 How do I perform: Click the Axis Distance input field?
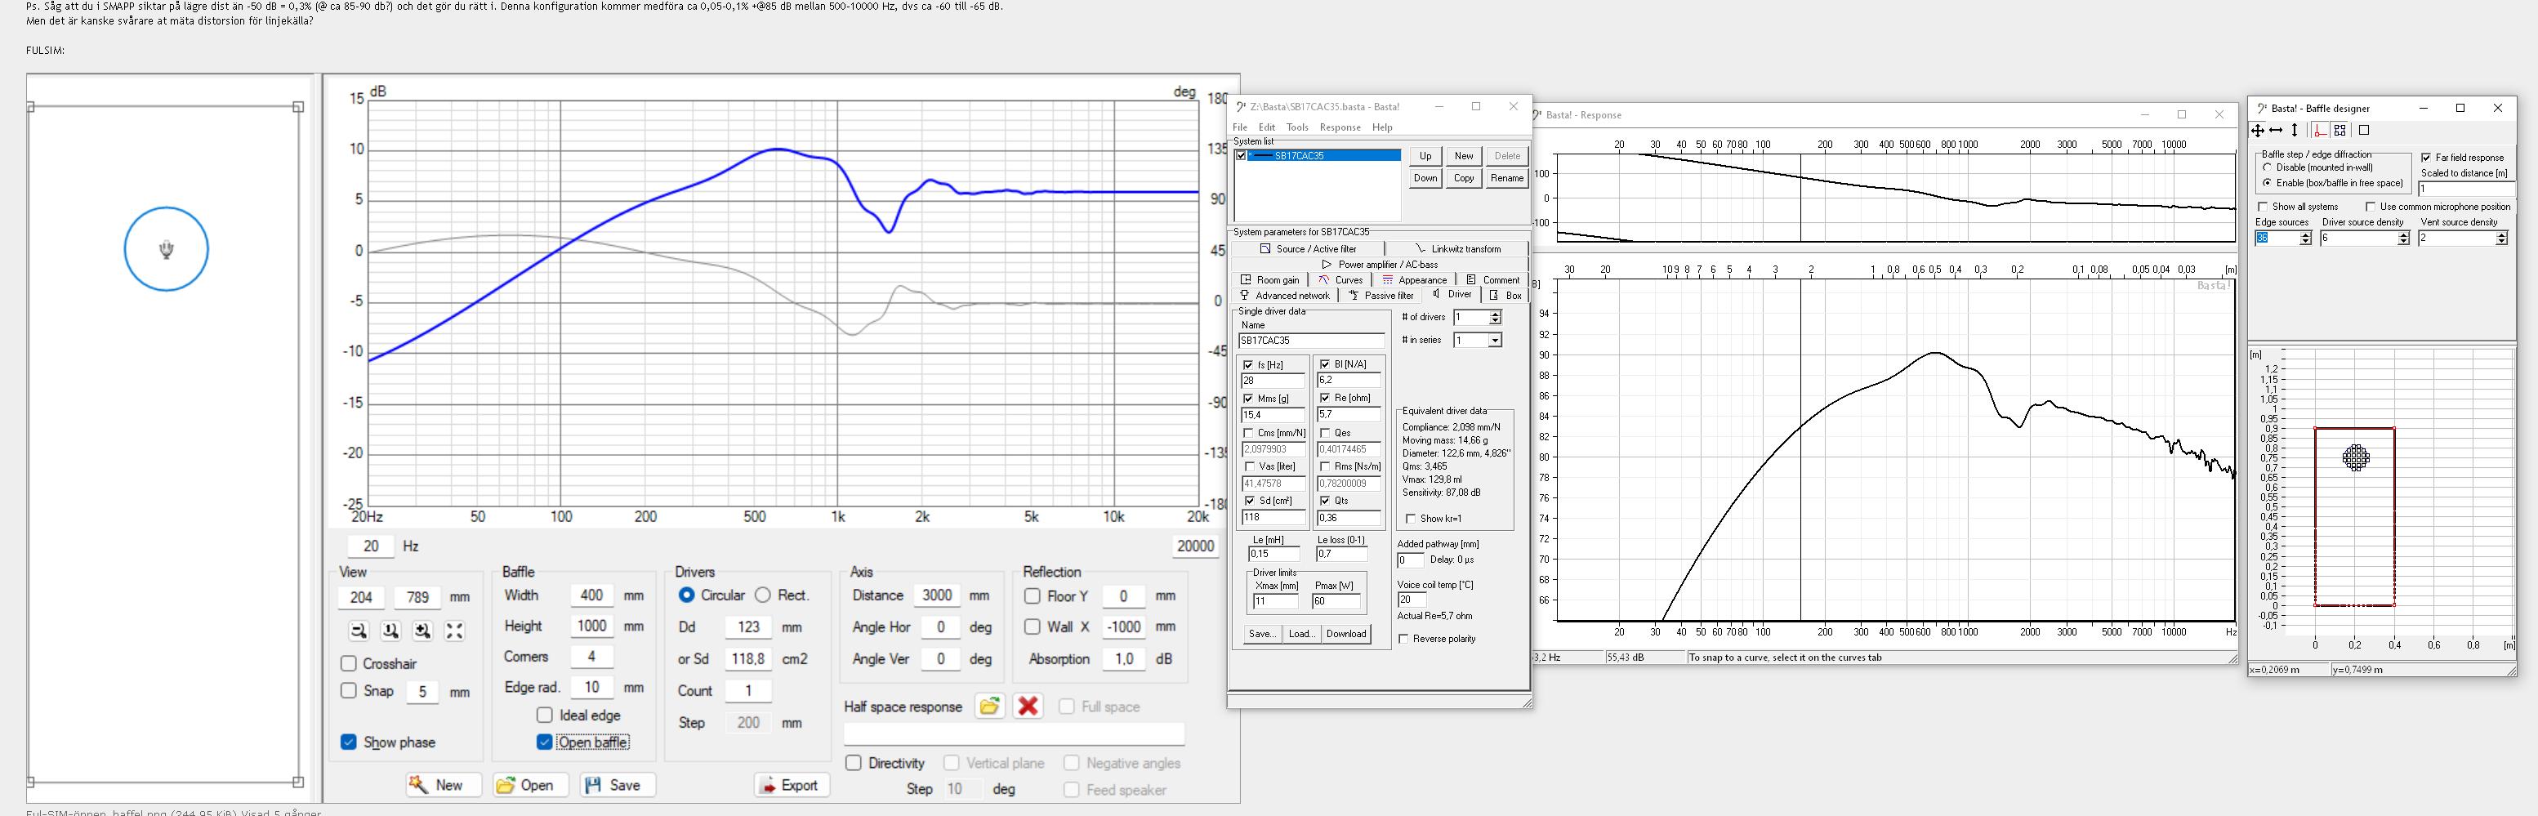[936, 595]
